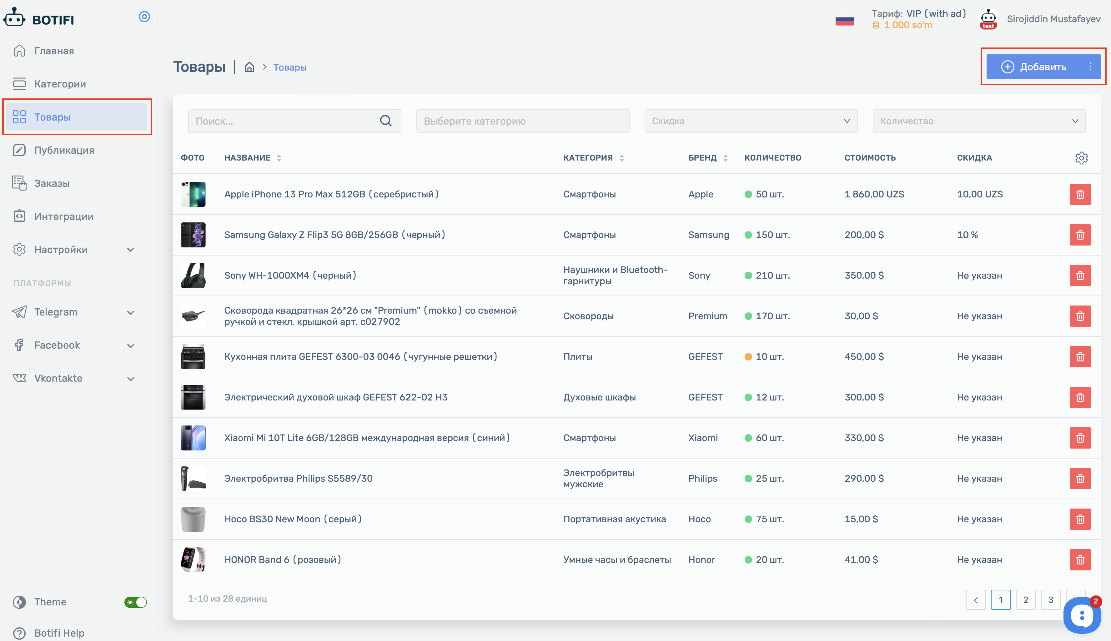Delete the HONOR Band 6 row
The width and height of the screenshot is (1111, 641).
[x=1080, y=559]
